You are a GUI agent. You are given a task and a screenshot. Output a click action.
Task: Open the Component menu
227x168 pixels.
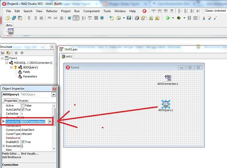click(92, 11)
